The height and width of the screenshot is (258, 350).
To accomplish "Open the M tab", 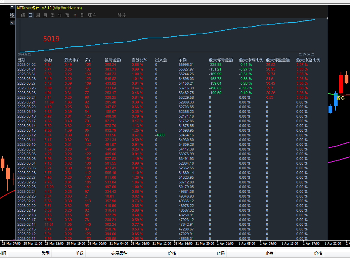I will point(75,15).
